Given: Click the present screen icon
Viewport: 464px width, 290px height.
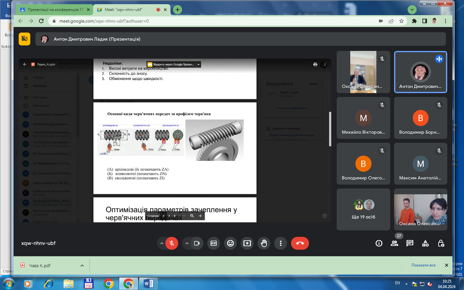Looking at the screenshot, I should 247,243.
